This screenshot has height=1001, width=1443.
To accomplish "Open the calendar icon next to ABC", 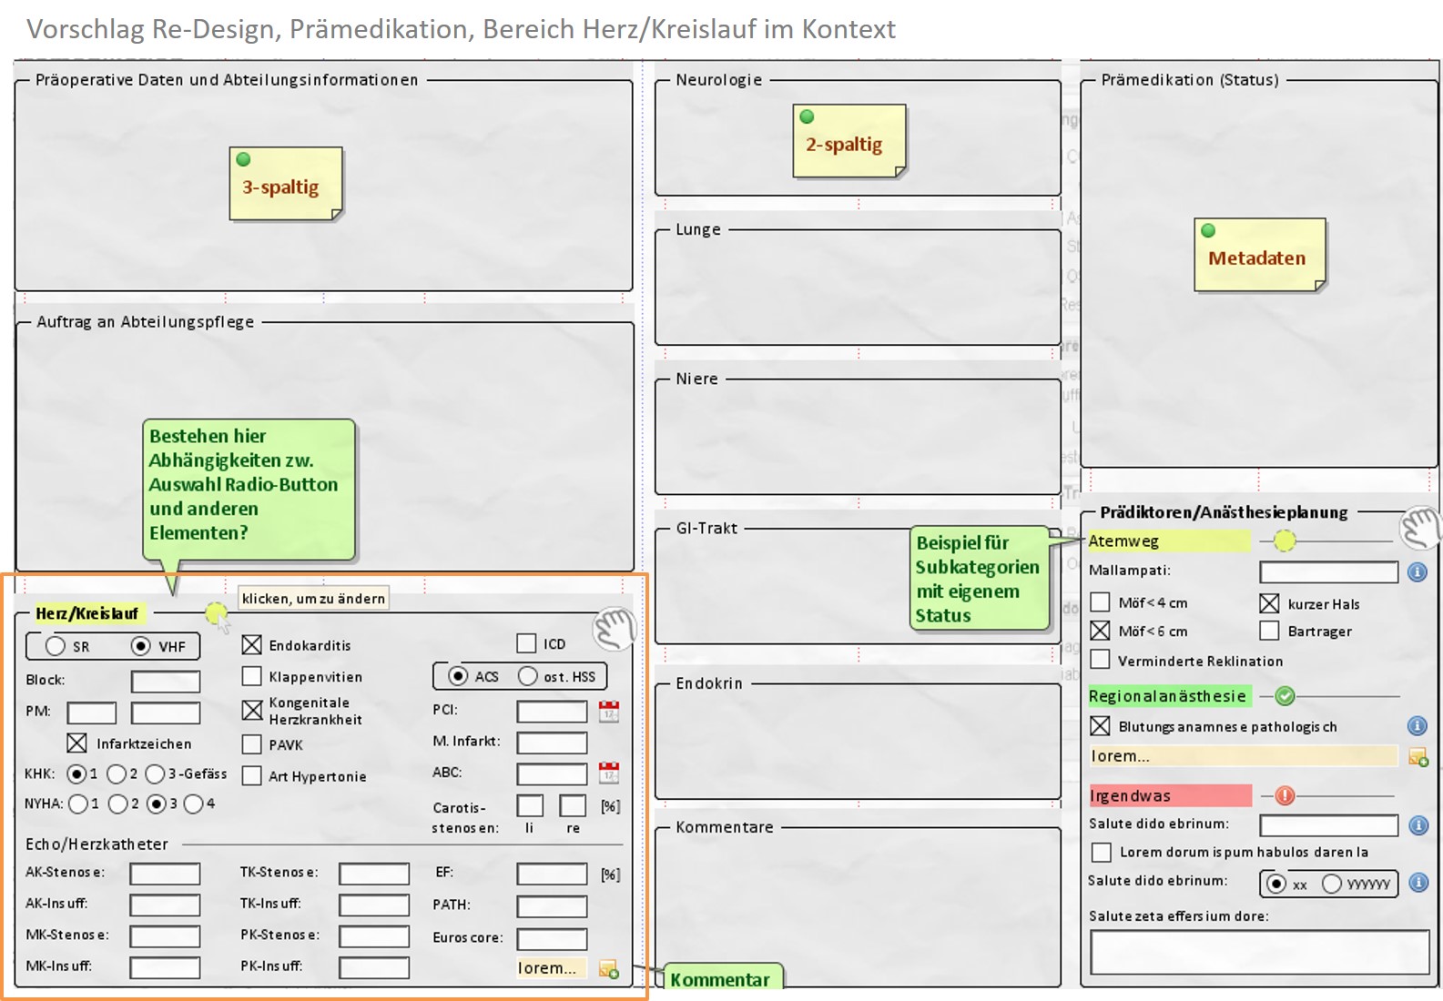I will 609,773.
